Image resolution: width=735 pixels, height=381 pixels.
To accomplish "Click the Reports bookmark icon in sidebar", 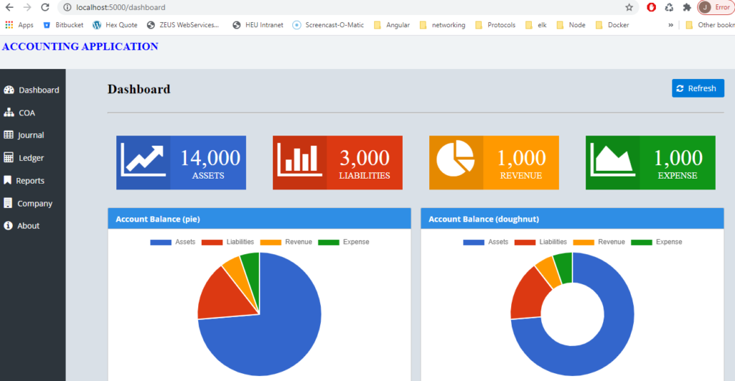I will [x=9, y=181].
